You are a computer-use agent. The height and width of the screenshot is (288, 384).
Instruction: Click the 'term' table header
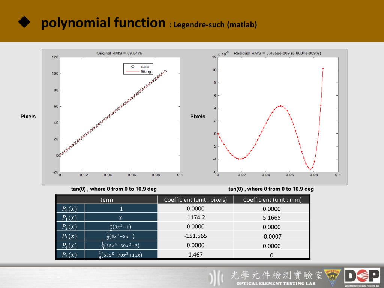106,200
